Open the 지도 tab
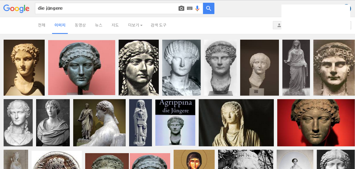Image resolution: width=355 pixels, height=169 pixels. coord(115,25)
